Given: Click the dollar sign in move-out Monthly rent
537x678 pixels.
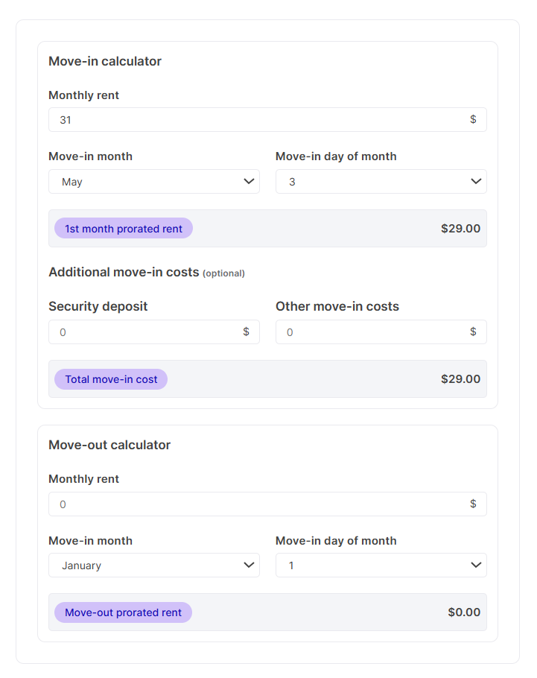Looking at the screenshot, I should [x=473, y=504].
